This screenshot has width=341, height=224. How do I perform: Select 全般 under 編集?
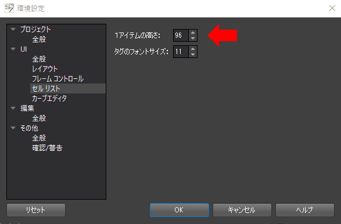[x=39, y=118]
